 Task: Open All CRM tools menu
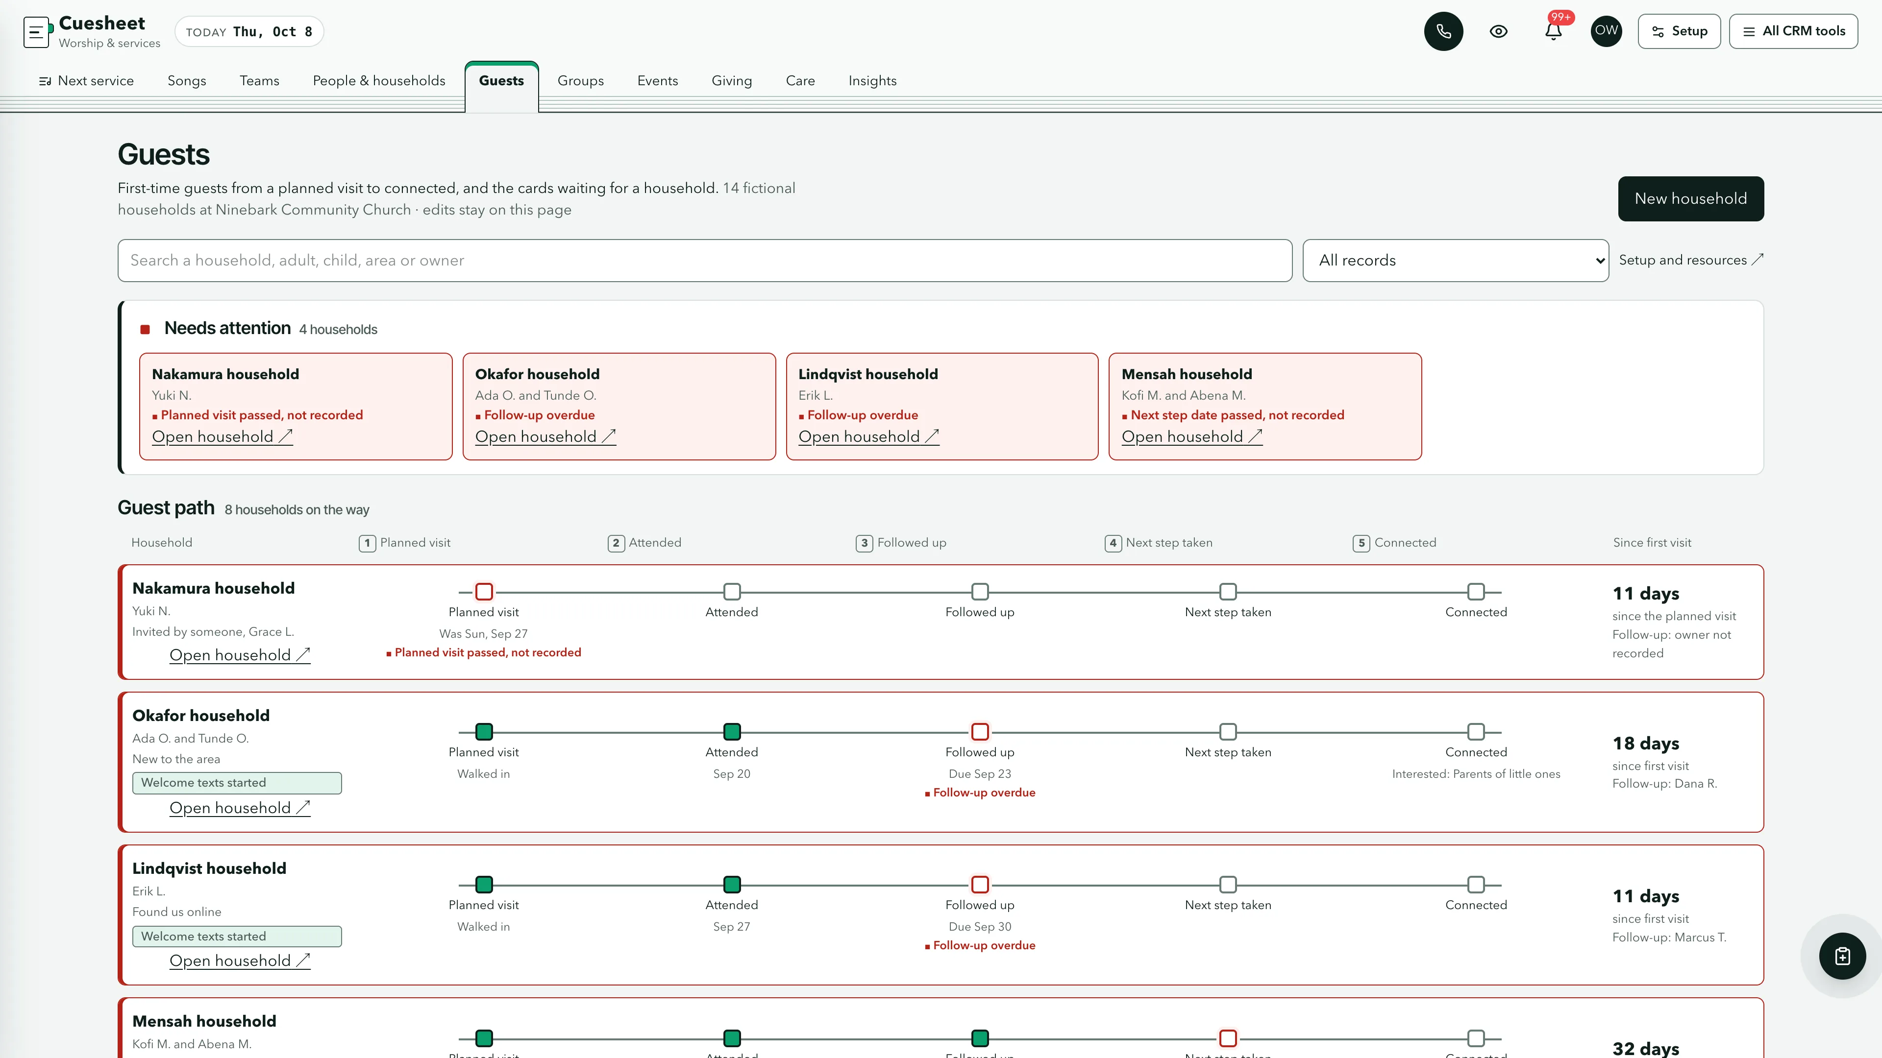click(x=1793, y=31)
